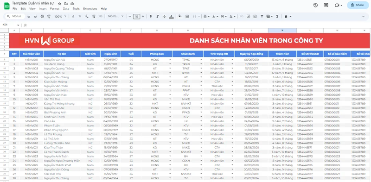Move document to a folder
Viewport: 371px width, 182px height.
pyautogui.click(x=66, y=4)
